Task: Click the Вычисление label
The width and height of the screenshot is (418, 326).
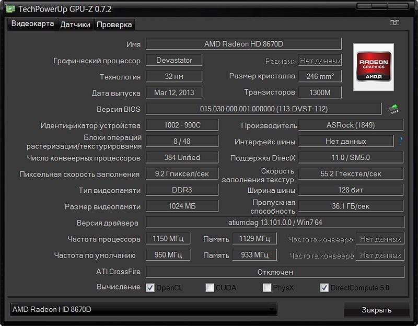Action: [x=119, y=287]
